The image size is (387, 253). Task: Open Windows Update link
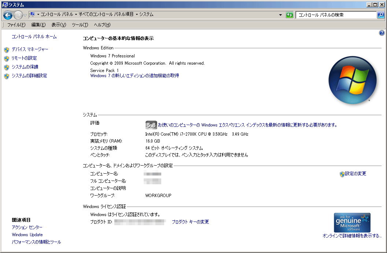27,235
